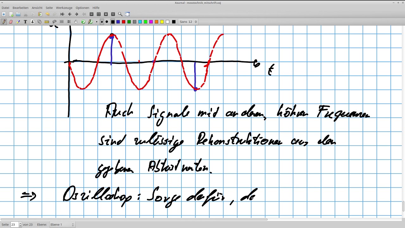The height and width of the screenshot is (228, 405).
Task: Reset zoom to normal size
Action: pos(113,14)
